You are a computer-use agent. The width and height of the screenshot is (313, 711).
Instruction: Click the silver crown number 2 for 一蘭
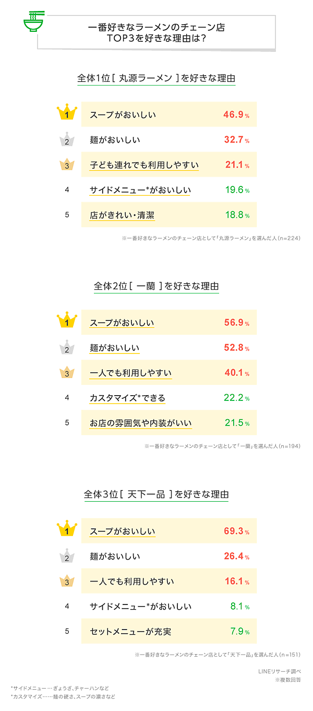point(67,348)
